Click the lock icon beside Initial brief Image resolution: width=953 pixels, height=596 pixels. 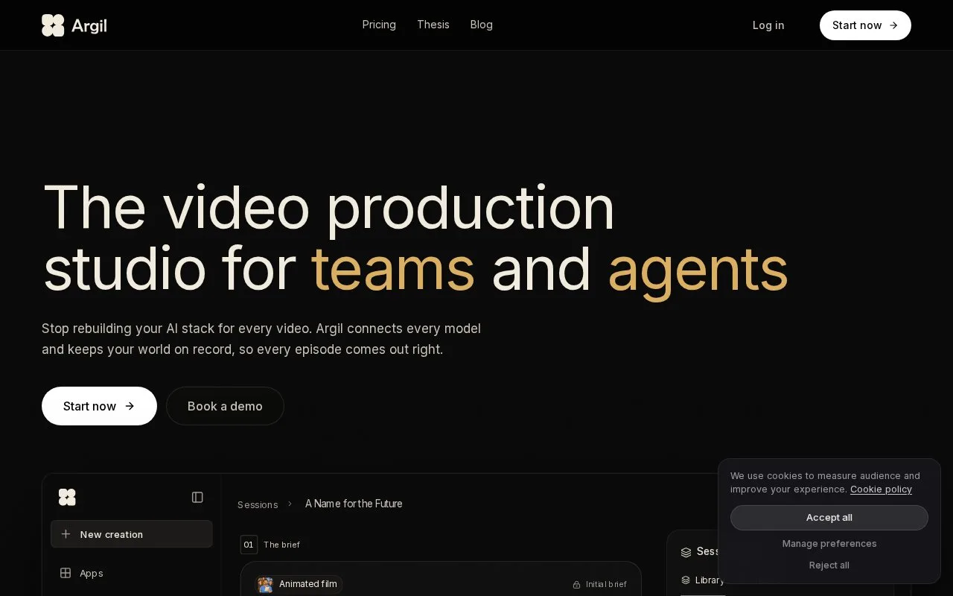(576, 585)
